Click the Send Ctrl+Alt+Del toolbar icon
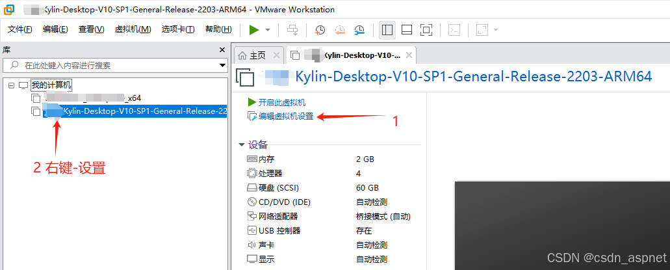This screenshot has width=670, height=270. pyautogui.click(x=292, y=29)
